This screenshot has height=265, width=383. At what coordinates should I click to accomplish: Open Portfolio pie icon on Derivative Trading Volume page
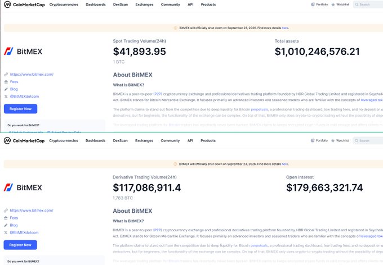pos(313,140)
